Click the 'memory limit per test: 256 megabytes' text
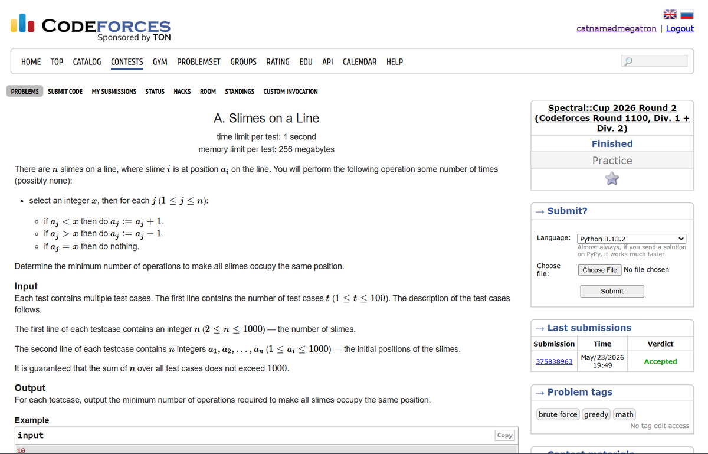The width and height of the screenshot is (708, 454). (x=266, y=149)
